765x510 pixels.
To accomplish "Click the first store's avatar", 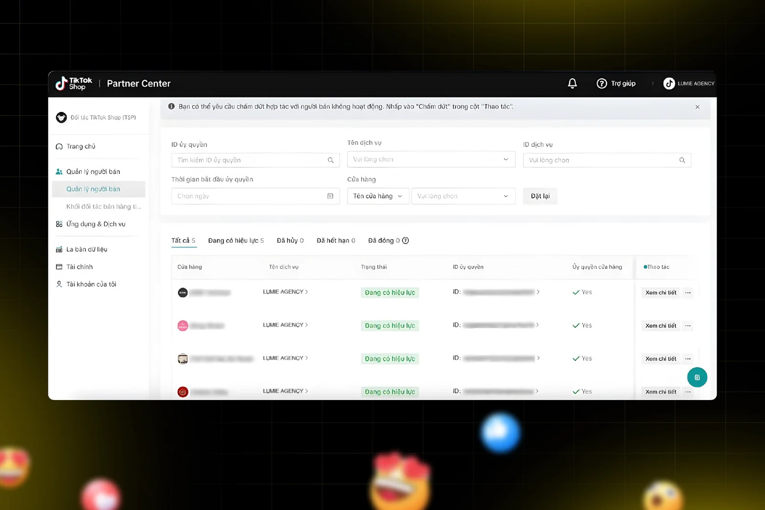I will coord(183,293).
